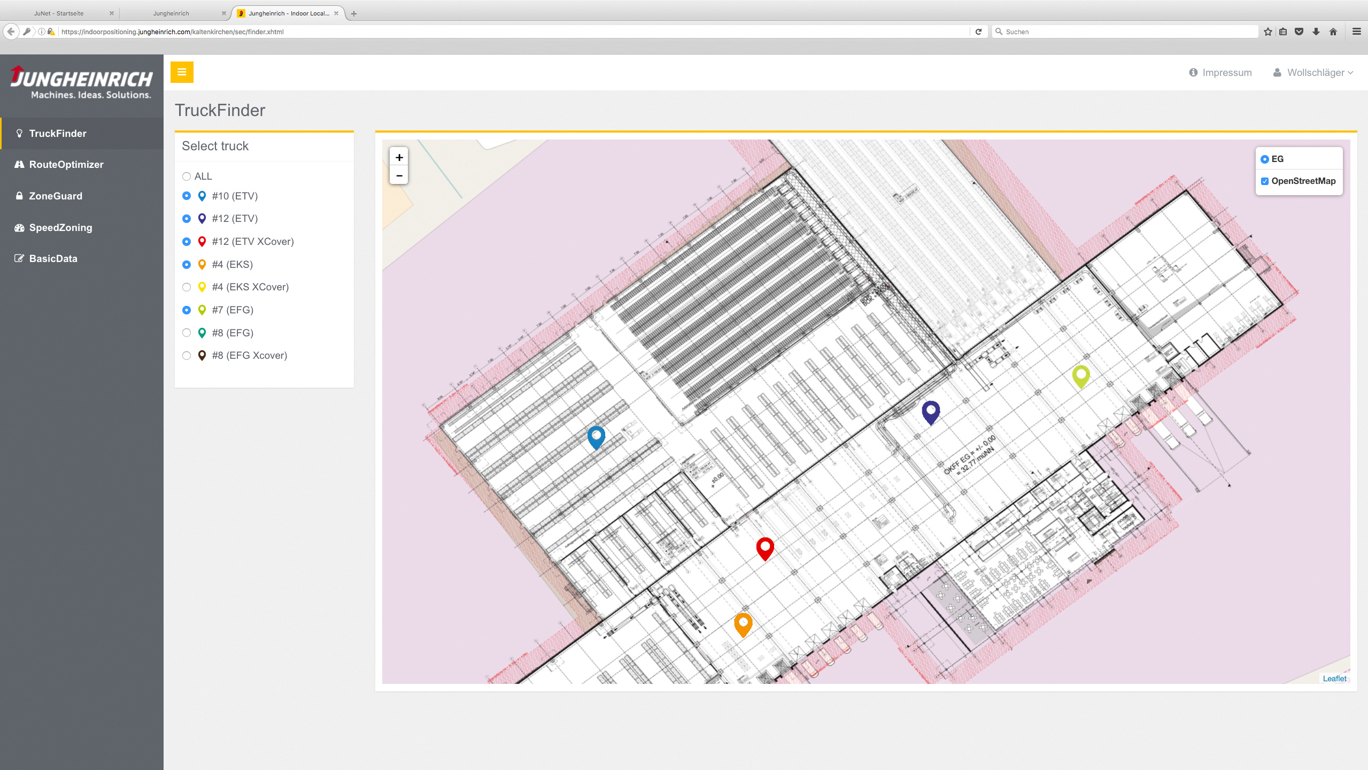Click the map zoom out button
This screenshot has width=1368, height=770.
(x=399, y=175)
